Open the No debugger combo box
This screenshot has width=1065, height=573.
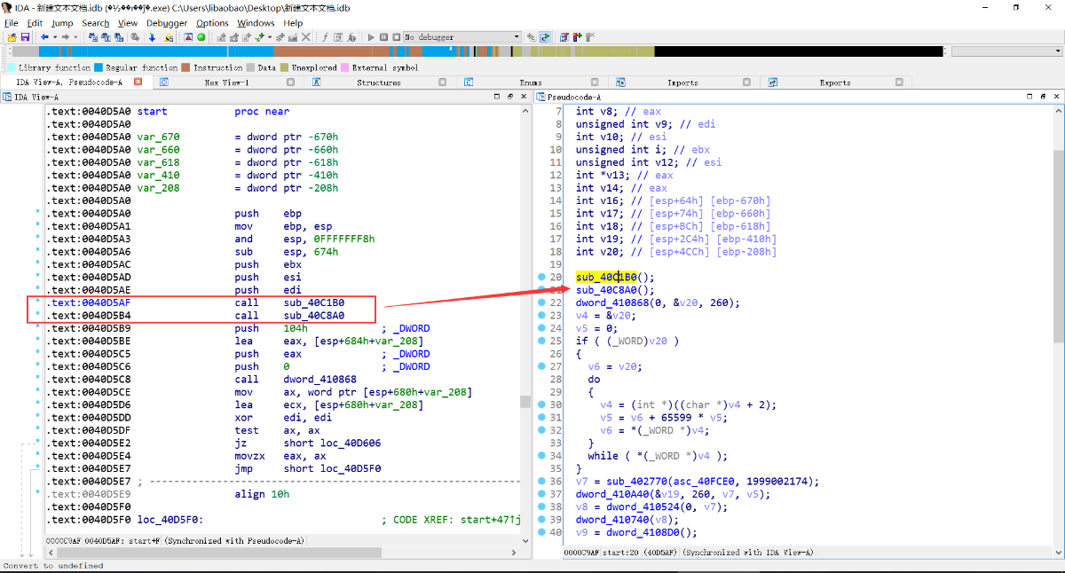click(x=462, y=37)
